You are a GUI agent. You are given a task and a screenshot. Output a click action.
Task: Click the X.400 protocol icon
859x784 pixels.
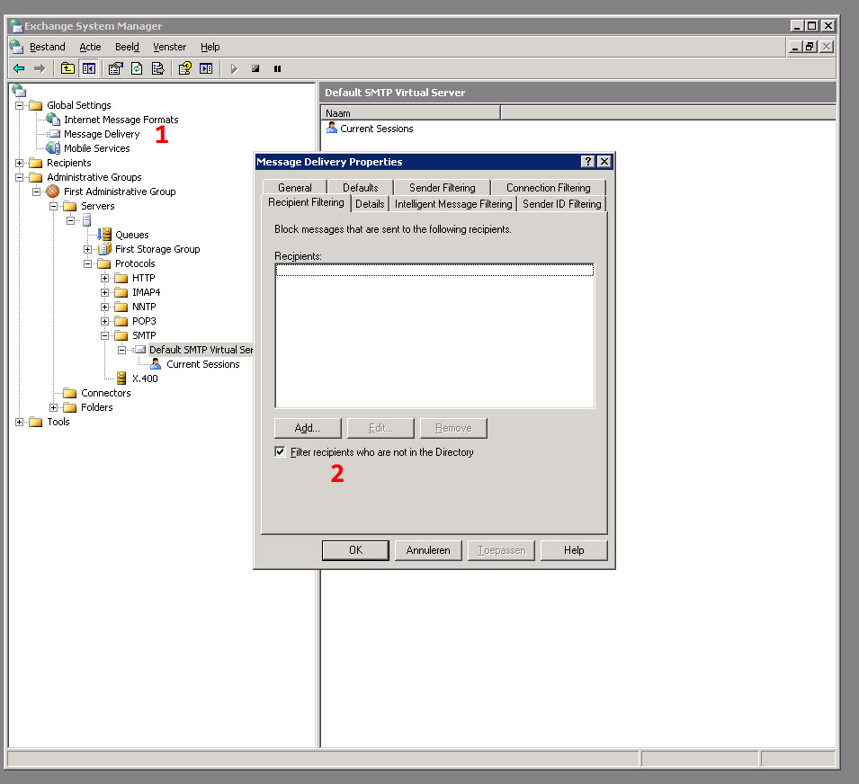[x=121, y=378]
